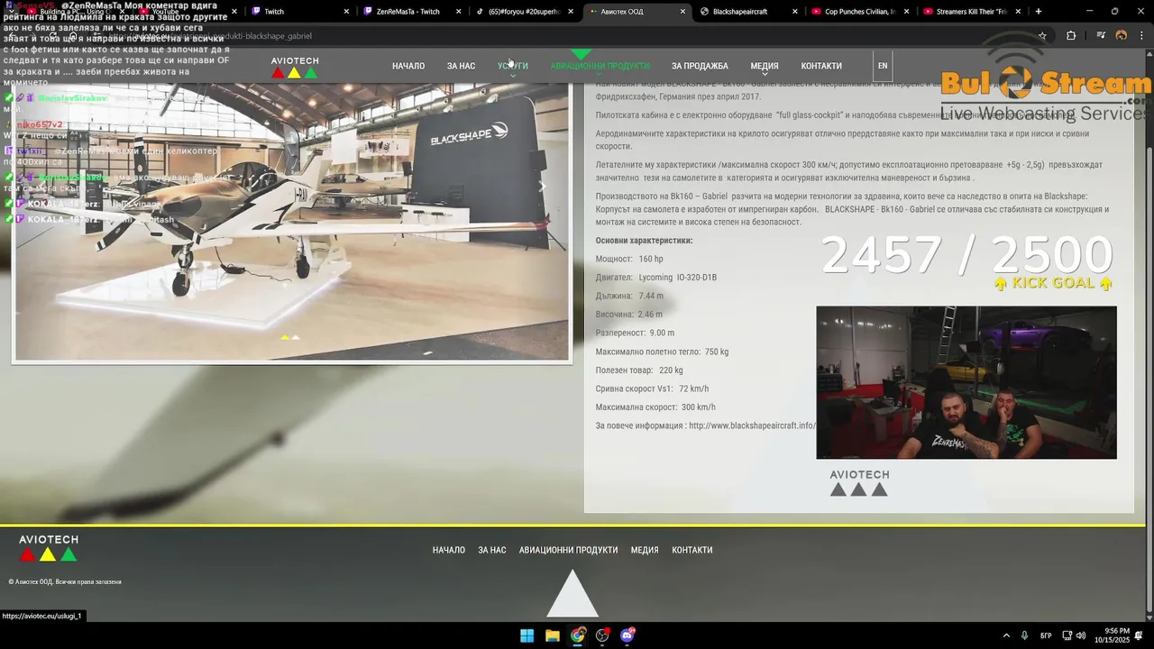Show hidden system tray icons
This screenshot has height=649, width=1154.
click(x=1006, y=635)
